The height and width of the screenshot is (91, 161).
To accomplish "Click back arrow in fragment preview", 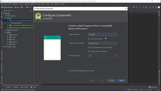I will click(46, 37).
